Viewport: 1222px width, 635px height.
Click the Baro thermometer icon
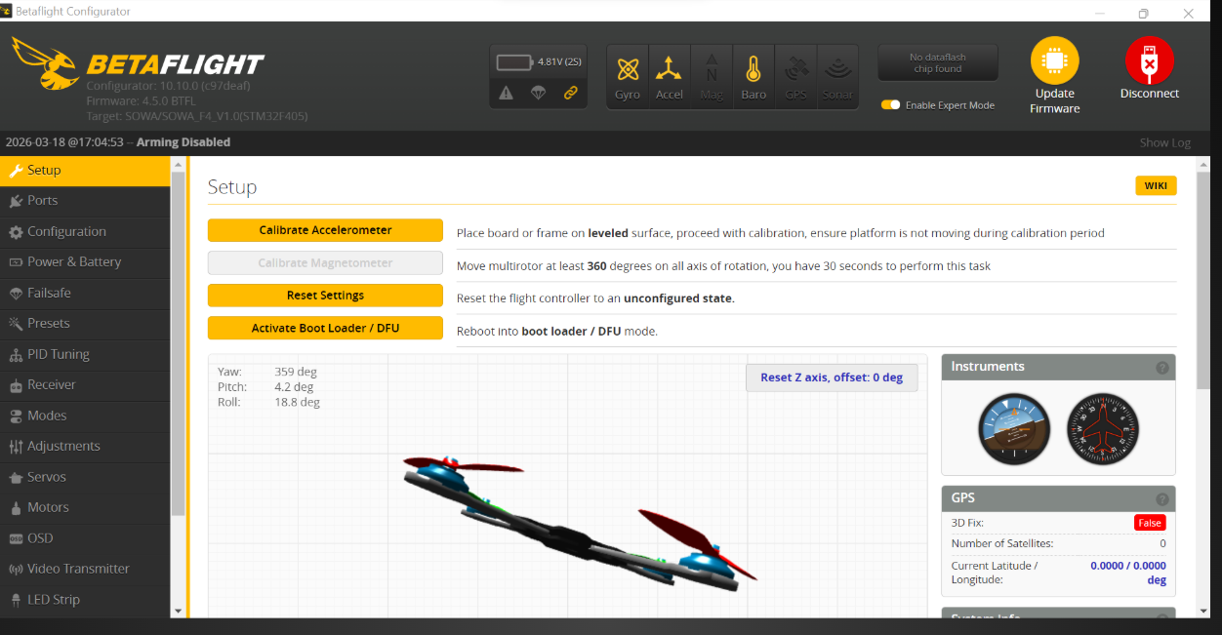[x=753, y=69]
